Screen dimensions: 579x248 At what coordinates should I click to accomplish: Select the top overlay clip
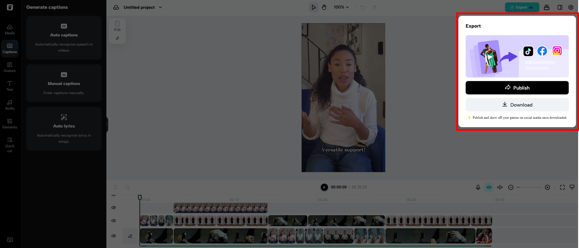coord(221,208)
